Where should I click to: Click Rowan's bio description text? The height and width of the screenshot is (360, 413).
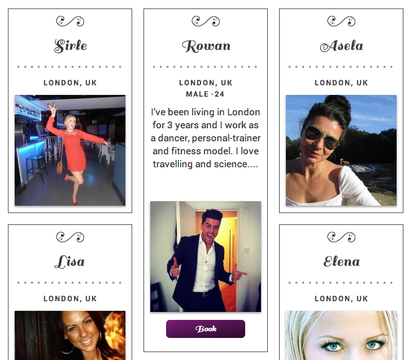click(206, 138)
